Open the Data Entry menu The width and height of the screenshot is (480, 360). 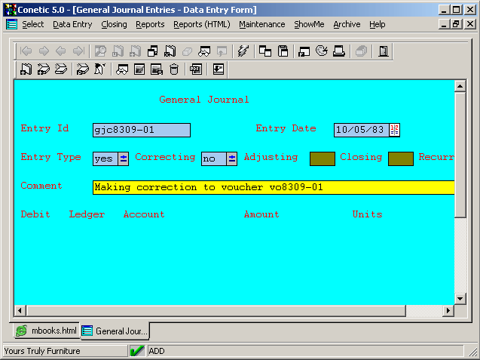(x=72, y=24)
